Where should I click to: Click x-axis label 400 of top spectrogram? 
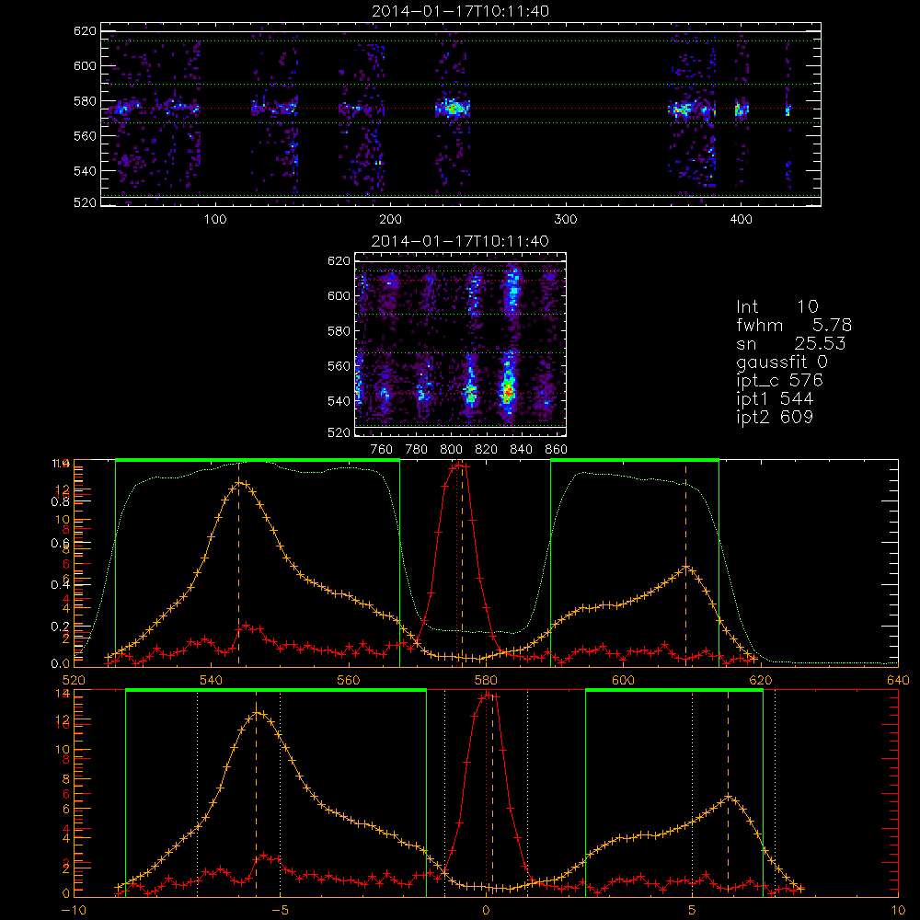click(x=741, y=219)
